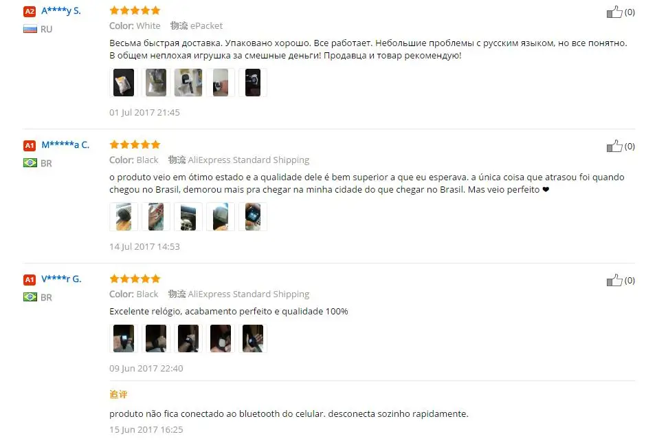Viewport: 657px width, 441px height.
Task: Click thumbs-up on M*****a C.'s review
Action: click(x=614, y=146)
